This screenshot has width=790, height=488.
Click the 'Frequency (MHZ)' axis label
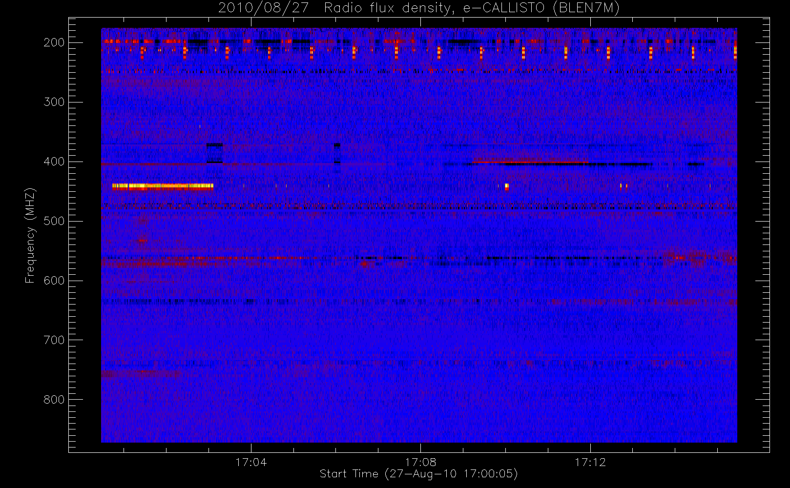[x=30, y=235]
